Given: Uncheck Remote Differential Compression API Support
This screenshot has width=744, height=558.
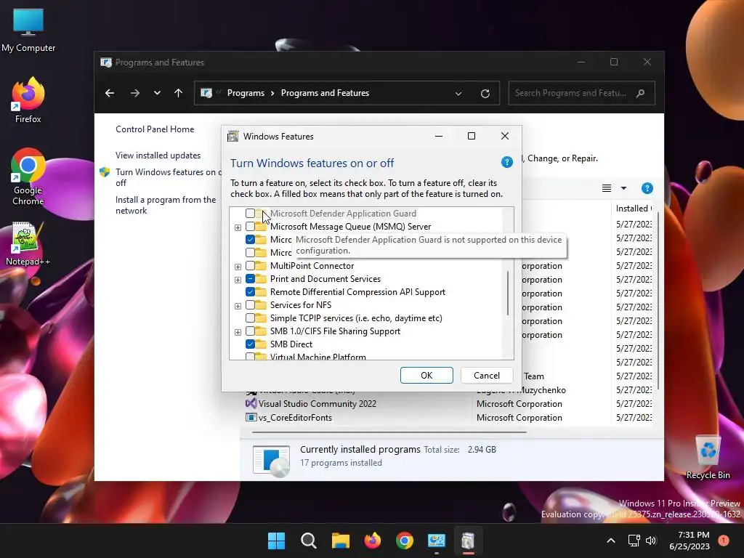Looking at the screenshot, I should tap(250, 292).
